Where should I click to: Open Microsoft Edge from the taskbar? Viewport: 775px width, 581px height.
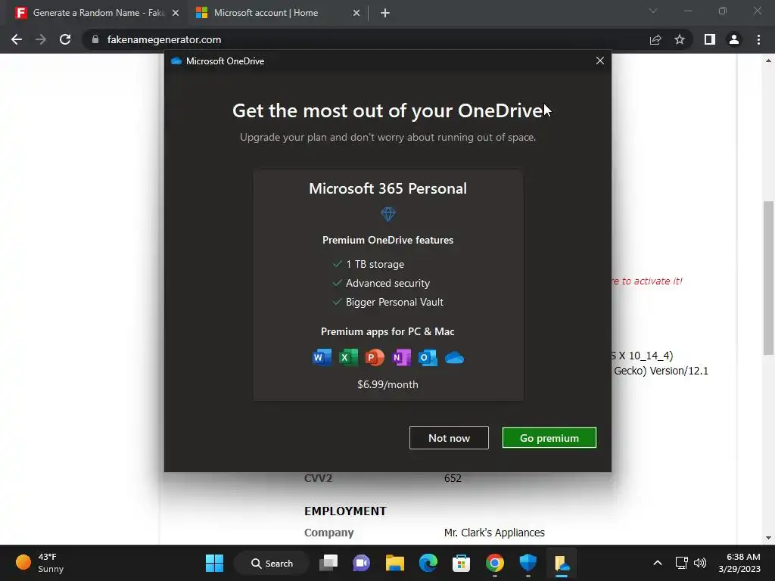pyautogui.click(x=428, y=563)
